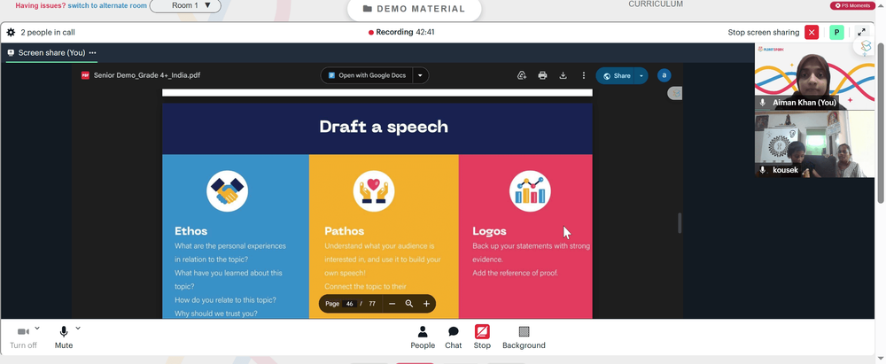Click 2 people in call label
886x364 pixels.
click(x=48, y=32)
